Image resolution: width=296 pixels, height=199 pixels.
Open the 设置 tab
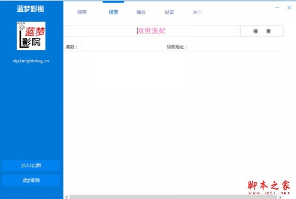coord(169,12)
